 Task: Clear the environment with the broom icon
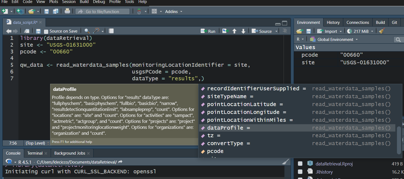point(382,31)
